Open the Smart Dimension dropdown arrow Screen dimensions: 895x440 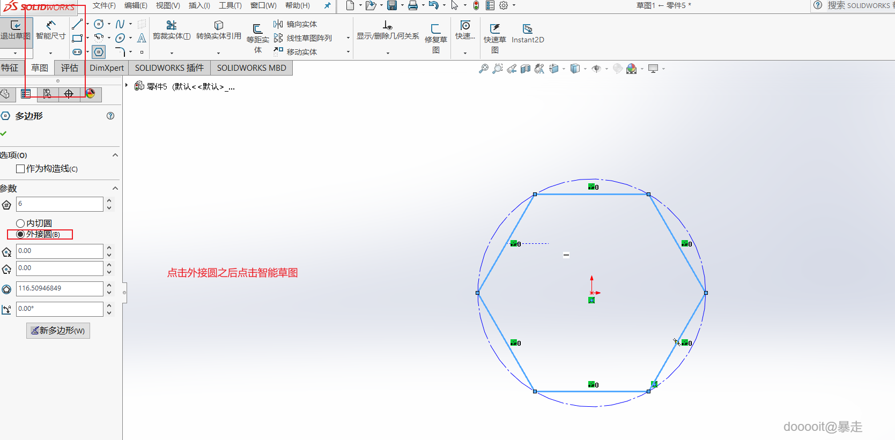[51, 53]
